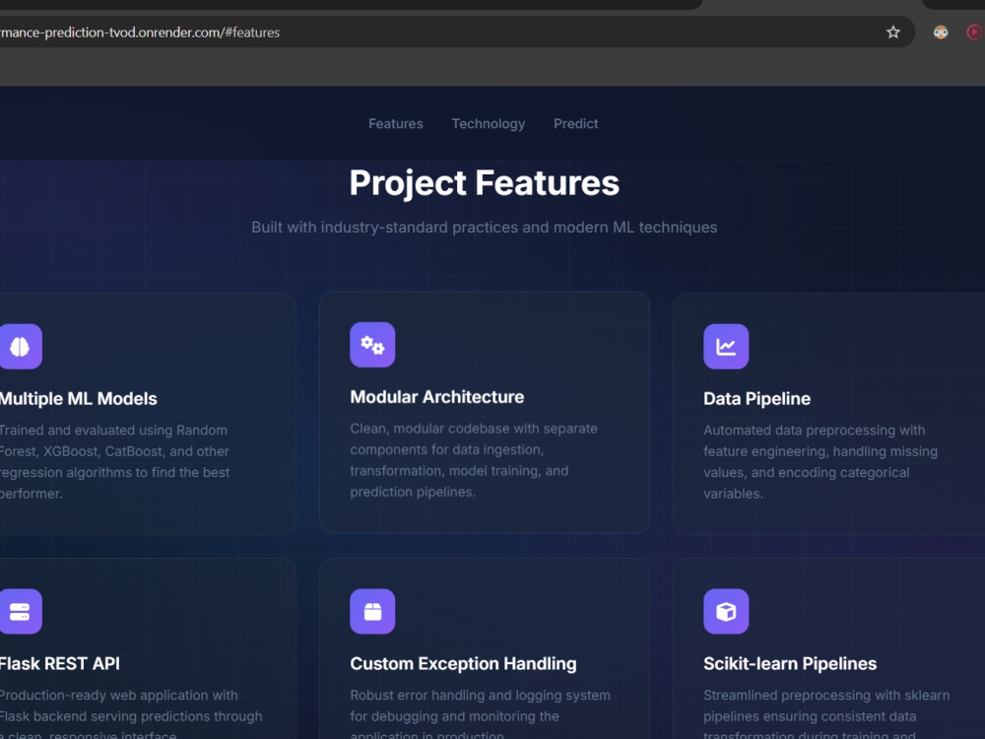
Task: Bookmark this page with the star icon
Action: click(892, 33)
